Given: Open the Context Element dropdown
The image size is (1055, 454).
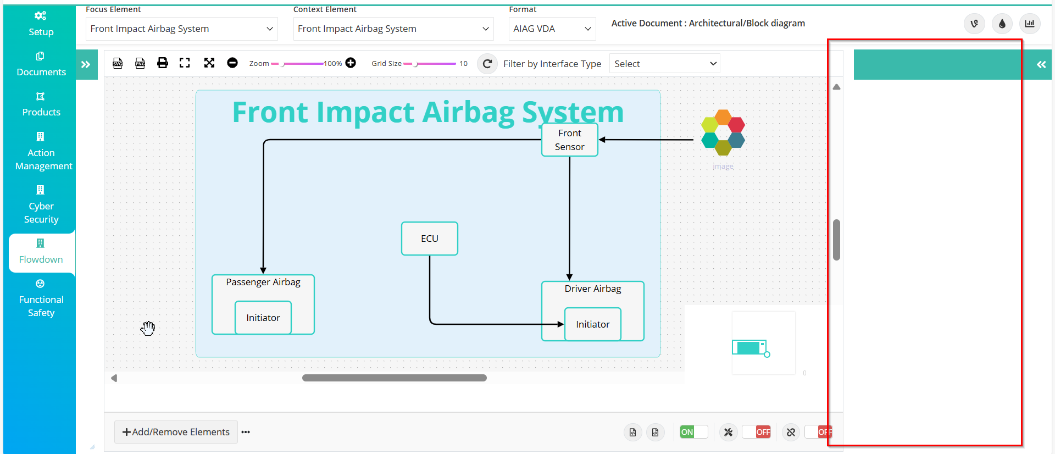Looking at the screenshot, I should (x=393, y=29).
